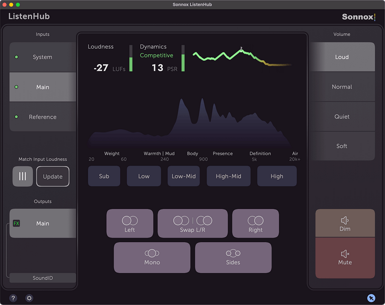The image size is (385, 305).
Task: Click the Sonnox logo
Action: click(359, 17)
